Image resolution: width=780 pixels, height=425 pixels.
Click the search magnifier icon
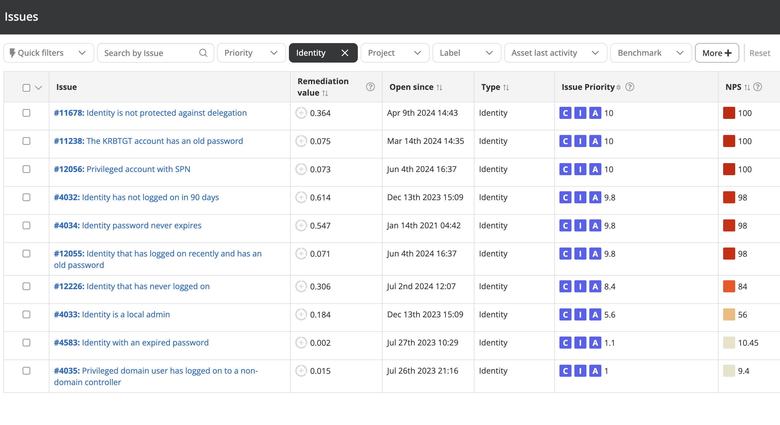[x=203, y=53]
